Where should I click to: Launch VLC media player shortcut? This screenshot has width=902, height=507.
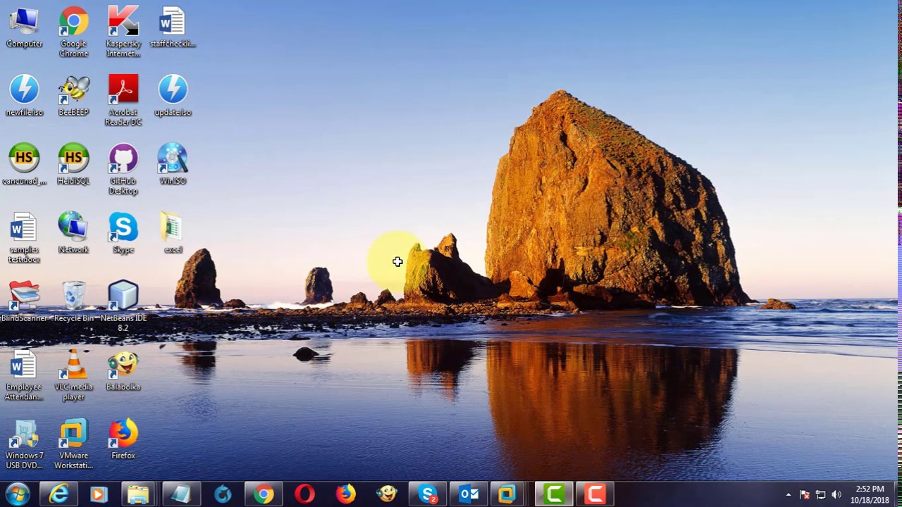point(73,375)
